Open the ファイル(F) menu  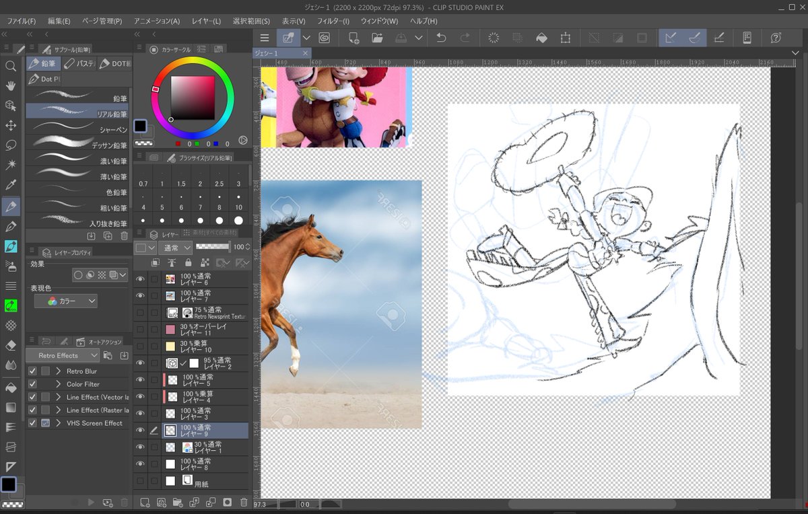click(21, 22)
